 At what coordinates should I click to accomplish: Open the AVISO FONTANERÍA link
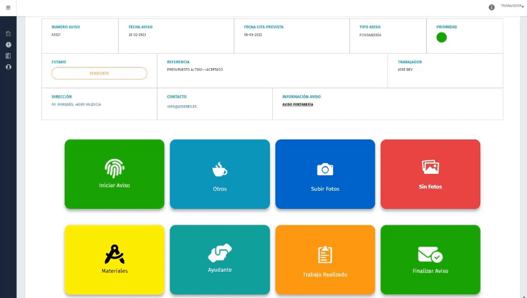coord(298,105)
